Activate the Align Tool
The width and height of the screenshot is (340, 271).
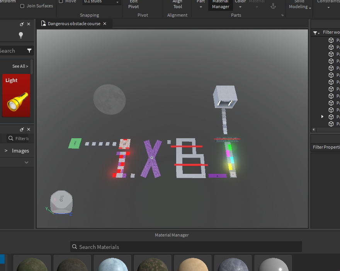pos(177,5)
